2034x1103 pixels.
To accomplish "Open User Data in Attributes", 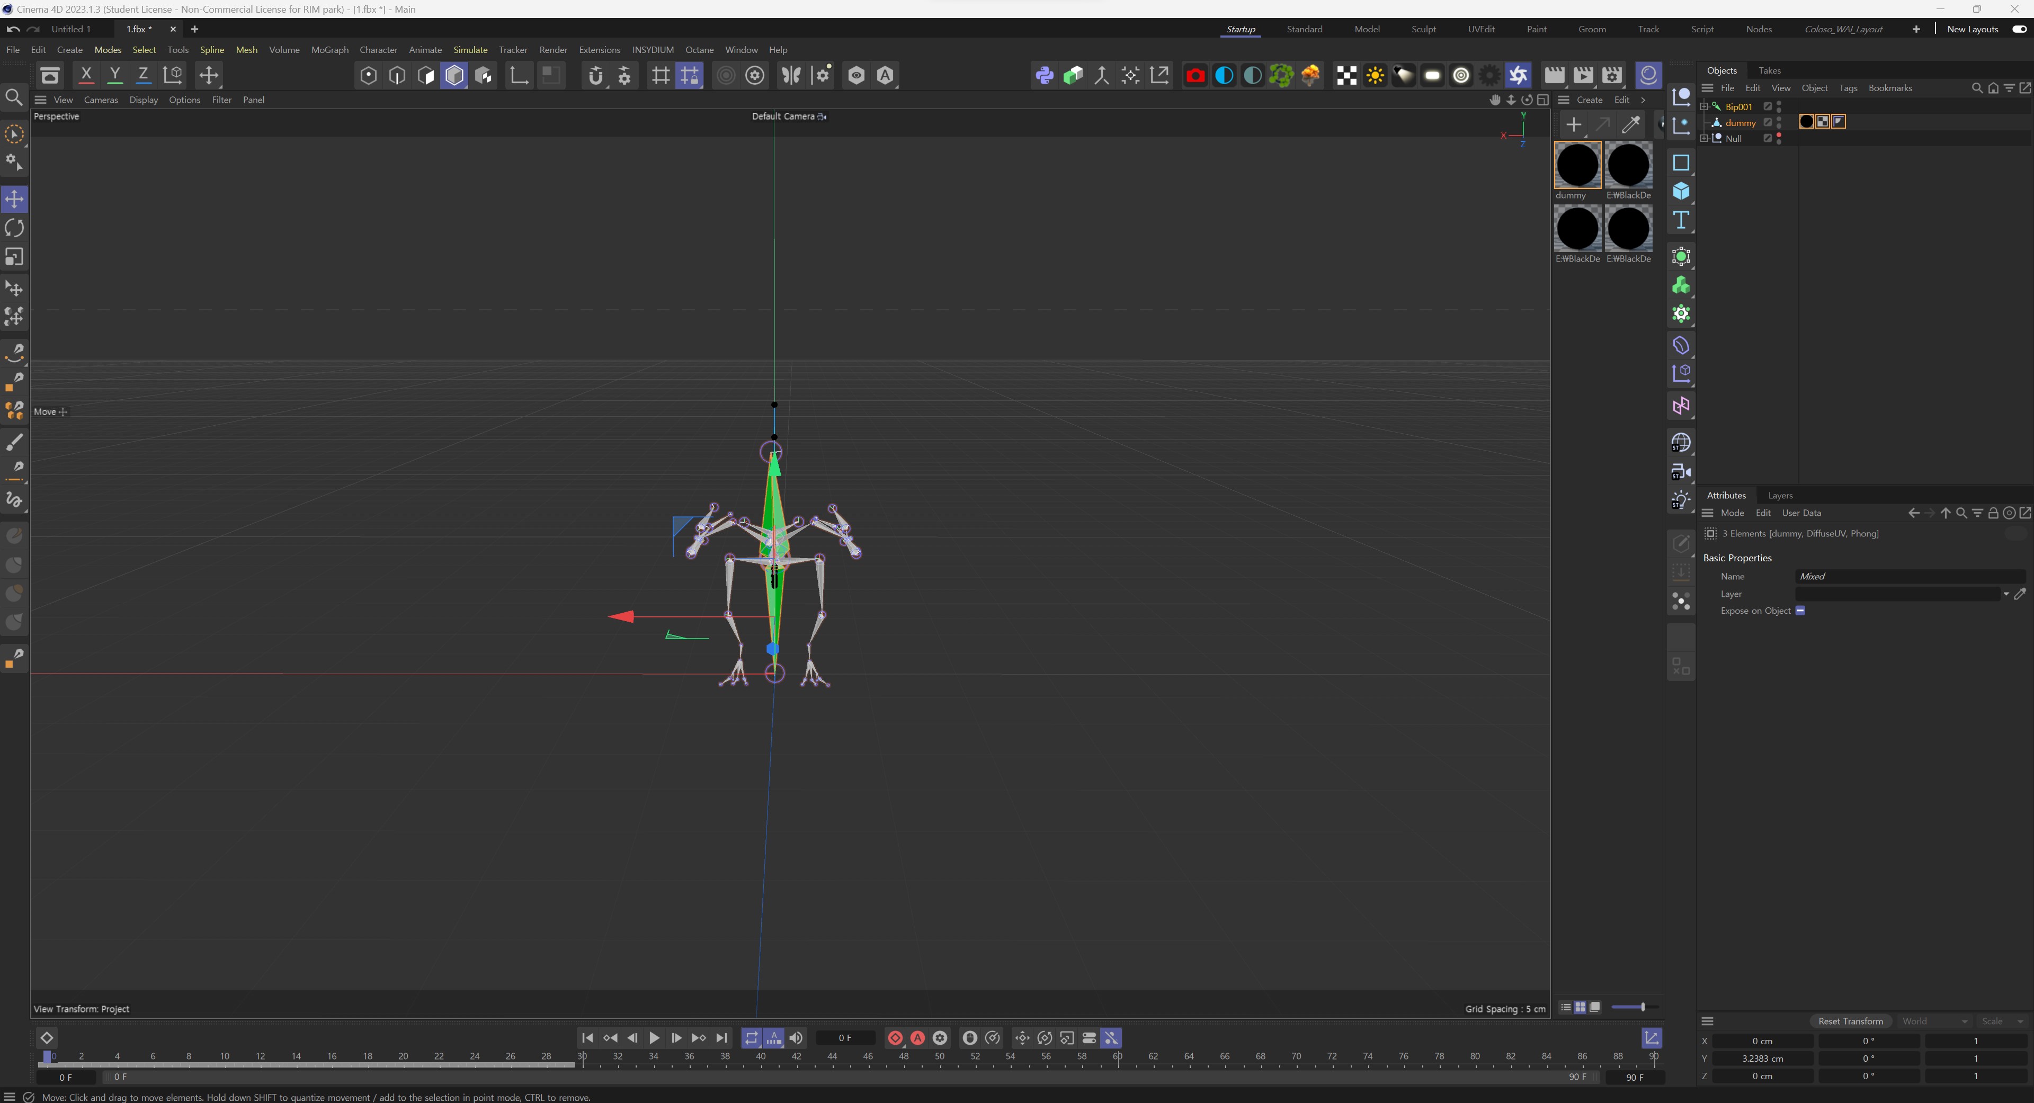I will click(1801, 513).
